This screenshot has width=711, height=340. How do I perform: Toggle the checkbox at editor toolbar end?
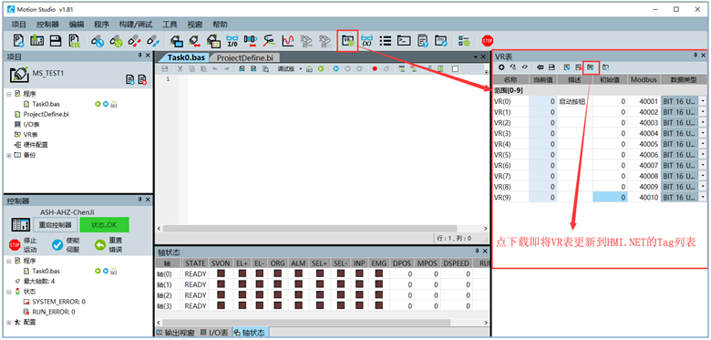455,69
